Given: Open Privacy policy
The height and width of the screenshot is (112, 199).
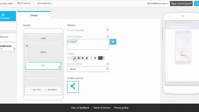Looking at the screenshot, I should pyautogui.click(x=121, y=108).
